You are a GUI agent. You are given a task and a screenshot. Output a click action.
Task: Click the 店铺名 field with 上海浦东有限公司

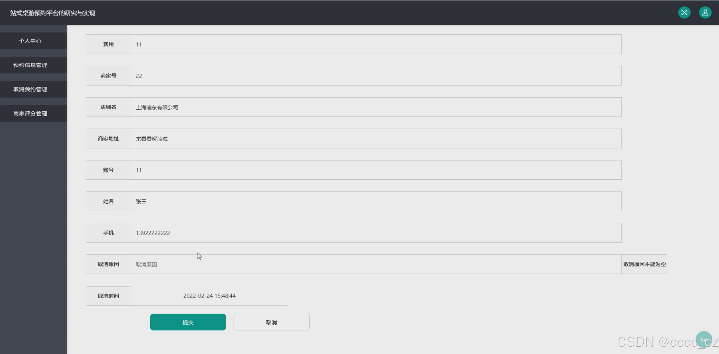(376, 107)
